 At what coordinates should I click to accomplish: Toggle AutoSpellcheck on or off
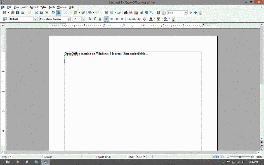59,13
